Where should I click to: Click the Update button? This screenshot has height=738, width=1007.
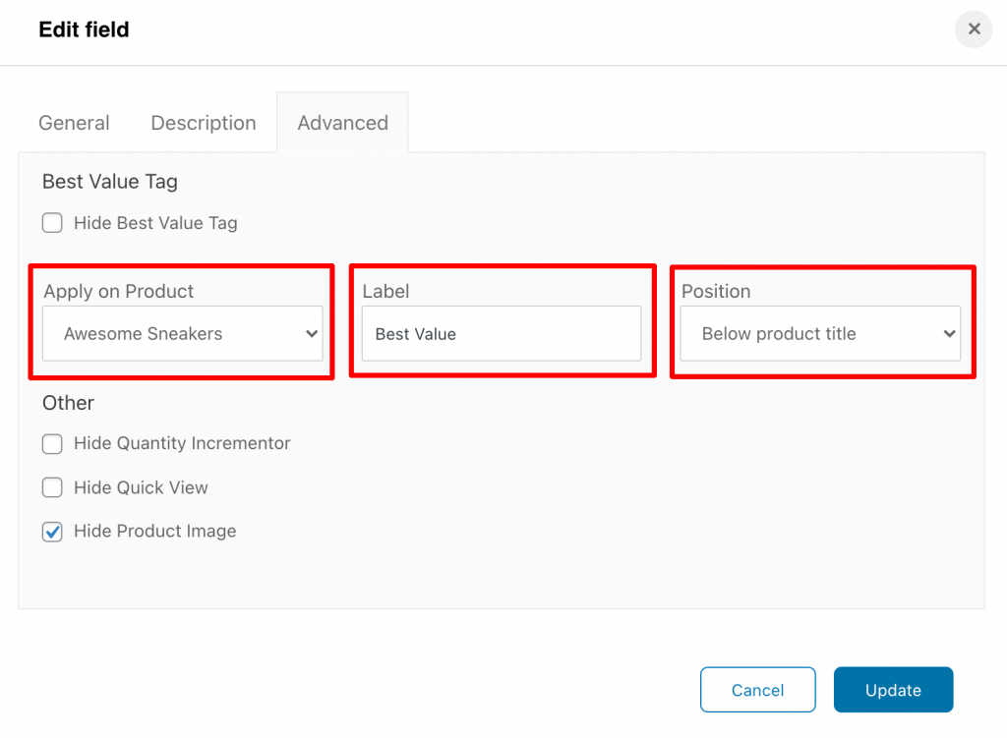893,690
